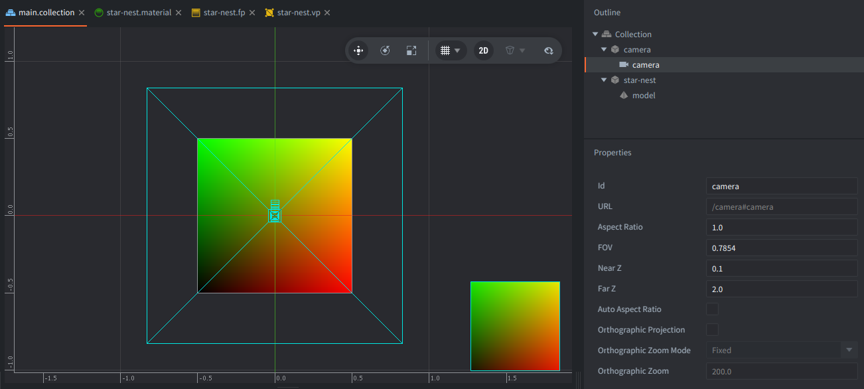The image size is (864, 389).
Task: Close the star-nest.material tab
Action: pyautogui.click(x=177, y=13)
